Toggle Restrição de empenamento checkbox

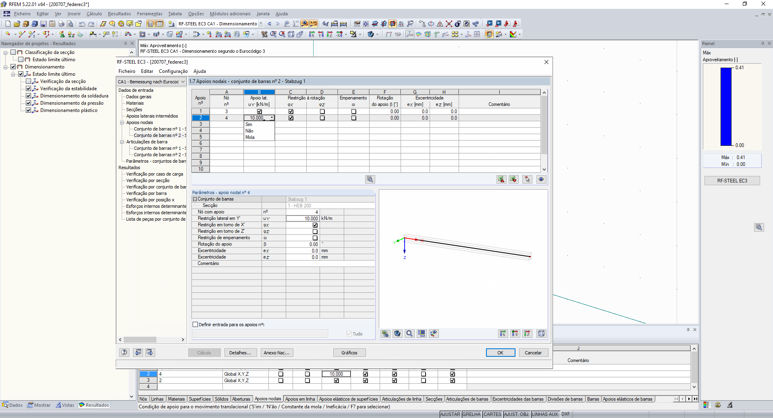click(315, 238)
